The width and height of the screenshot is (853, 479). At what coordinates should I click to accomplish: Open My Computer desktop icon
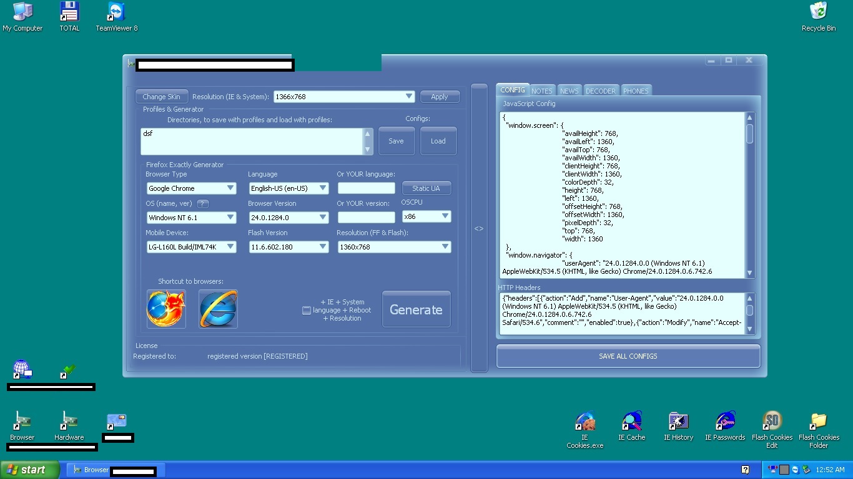point(22,17)
